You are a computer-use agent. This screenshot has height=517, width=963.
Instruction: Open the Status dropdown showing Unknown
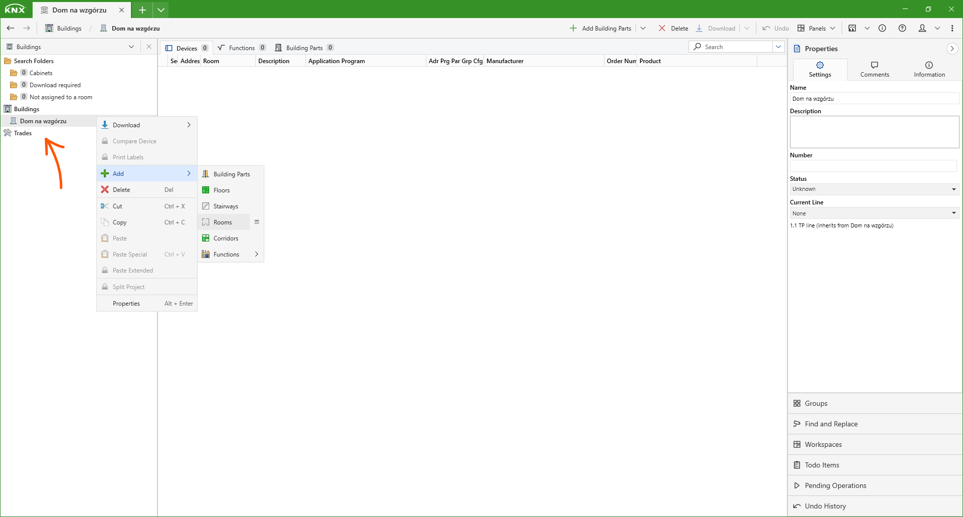point(874,189)
